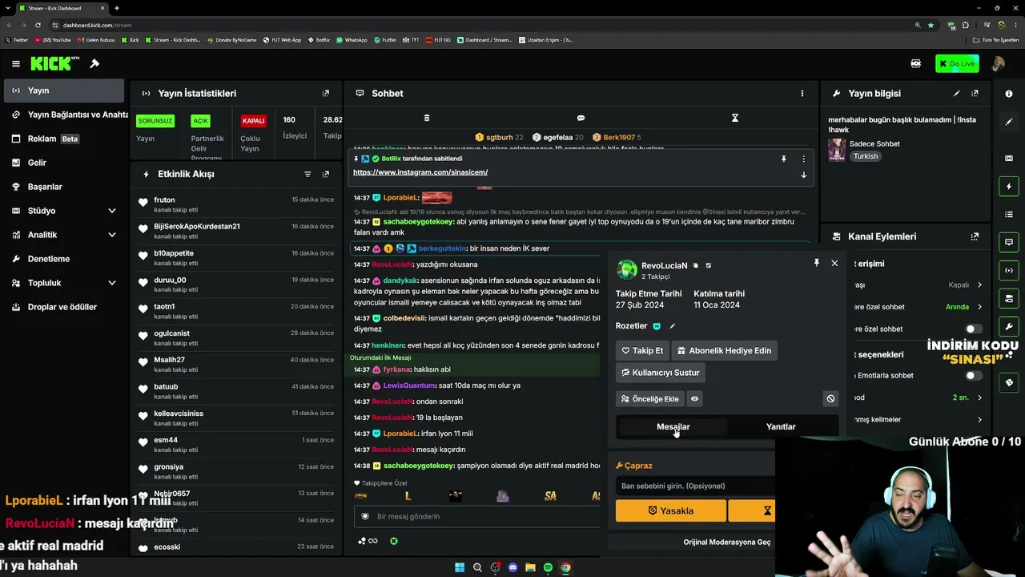This screenshot has width=1025, height=577.
Task: Select Yayın in the left sidebar
Action: coord(64,91)
